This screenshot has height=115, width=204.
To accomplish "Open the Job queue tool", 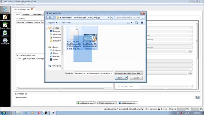I will coord(5,33).
